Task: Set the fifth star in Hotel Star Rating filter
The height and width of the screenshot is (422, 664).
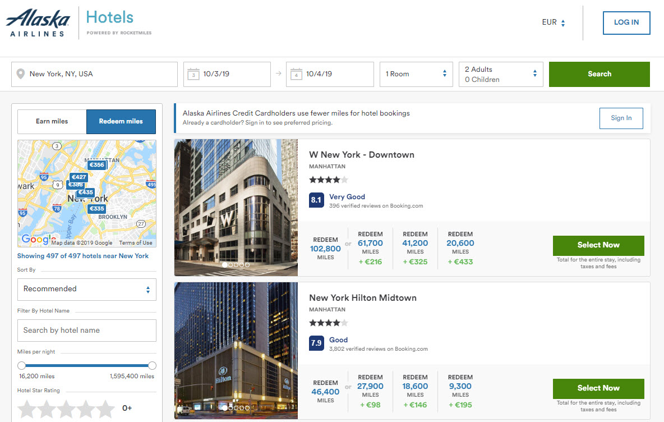Action: 105,409
